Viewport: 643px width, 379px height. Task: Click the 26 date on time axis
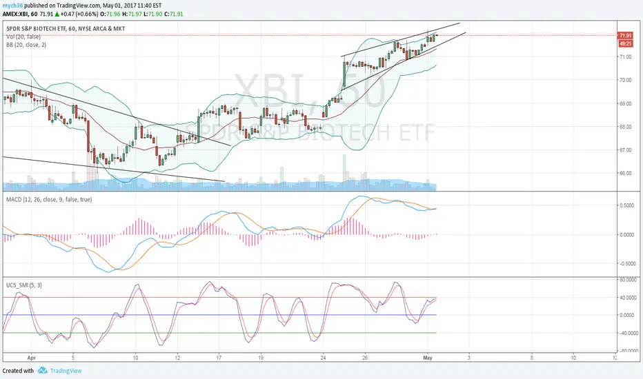365,358
